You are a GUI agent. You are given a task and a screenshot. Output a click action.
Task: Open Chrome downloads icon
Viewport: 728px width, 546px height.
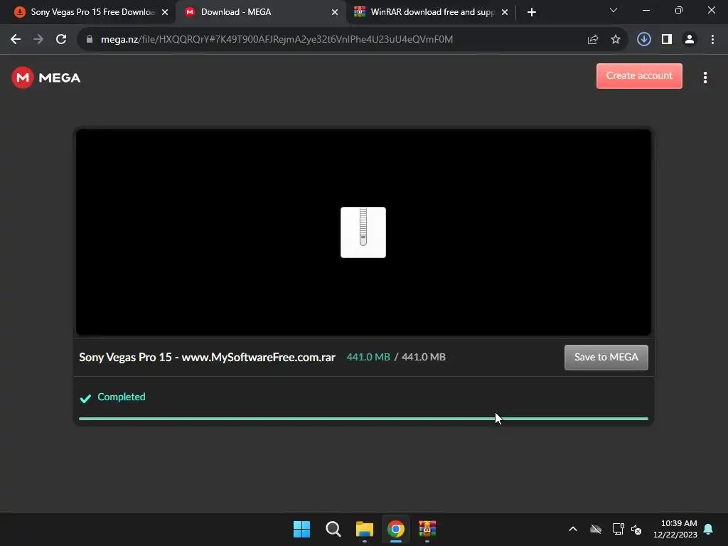pos(643,40)
